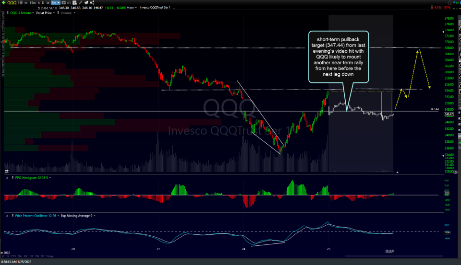
Task: Click the notes/tag icon in toolbar
Action: point(86,3)
